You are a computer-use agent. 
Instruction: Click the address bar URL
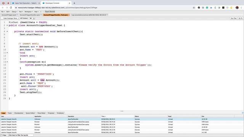tap(58, 8)
